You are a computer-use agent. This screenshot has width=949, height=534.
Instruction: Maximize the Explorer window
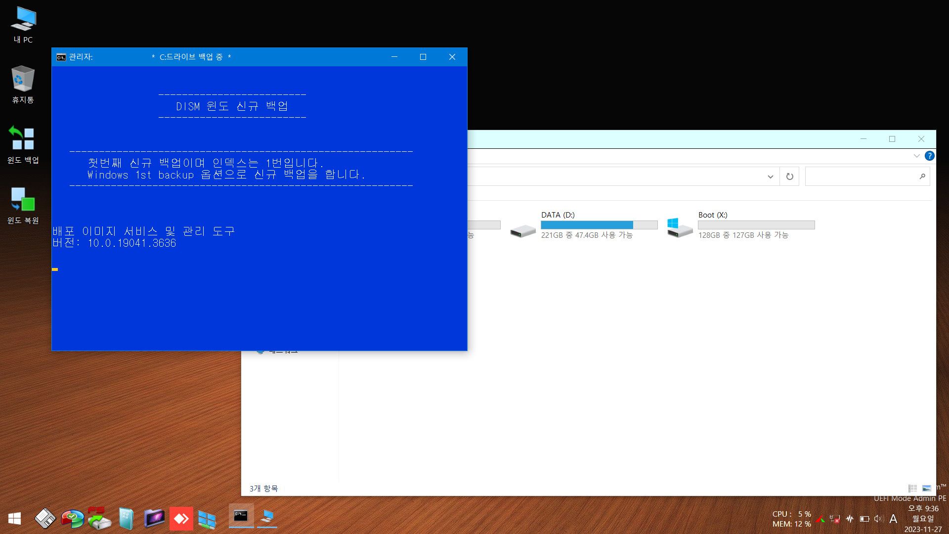pyautogui.click(x=892, y=139)
